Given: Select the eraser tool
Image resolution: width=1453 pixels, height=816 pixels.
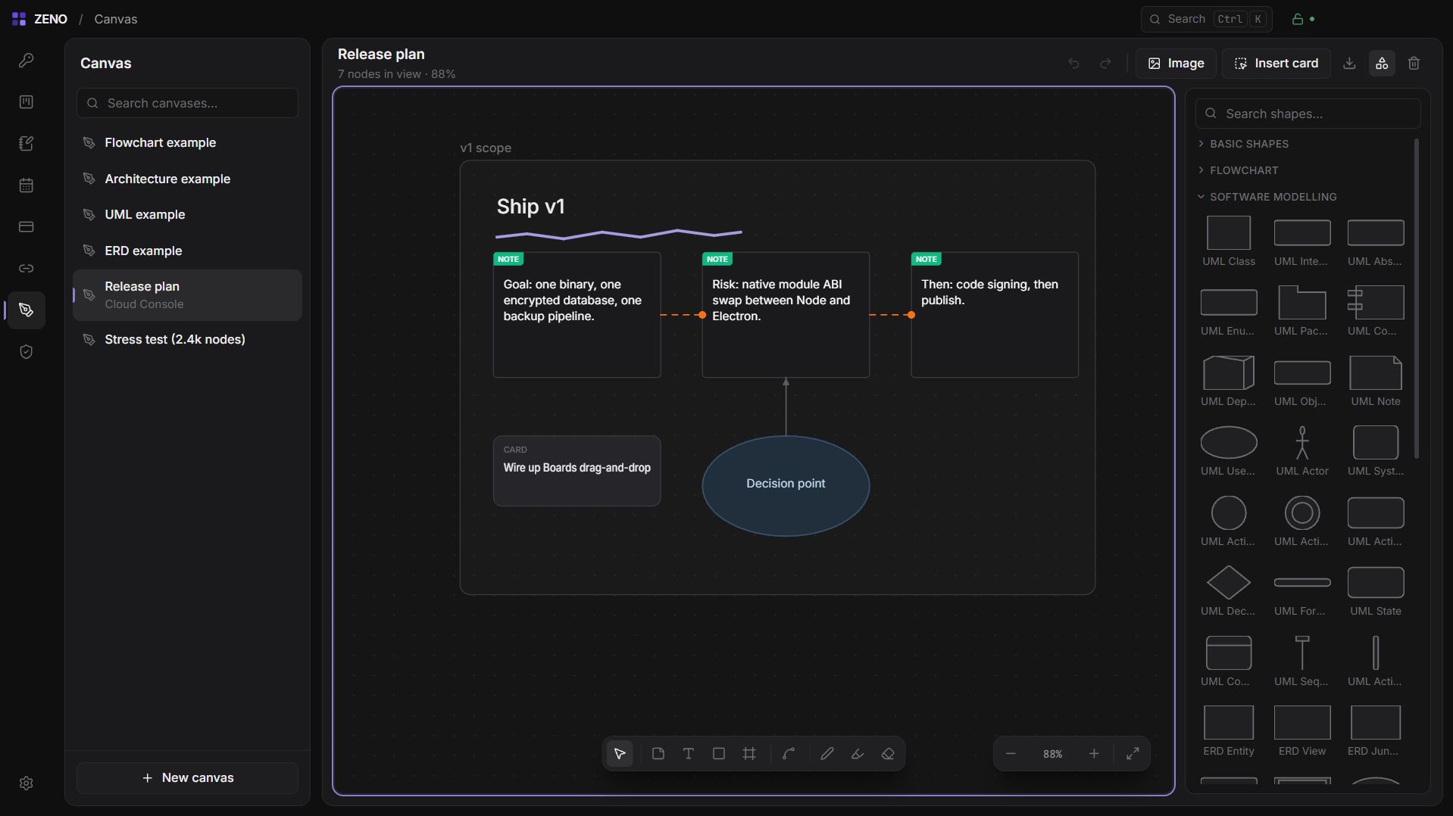Looking at the screenshot, I should [x=888, y=754].
